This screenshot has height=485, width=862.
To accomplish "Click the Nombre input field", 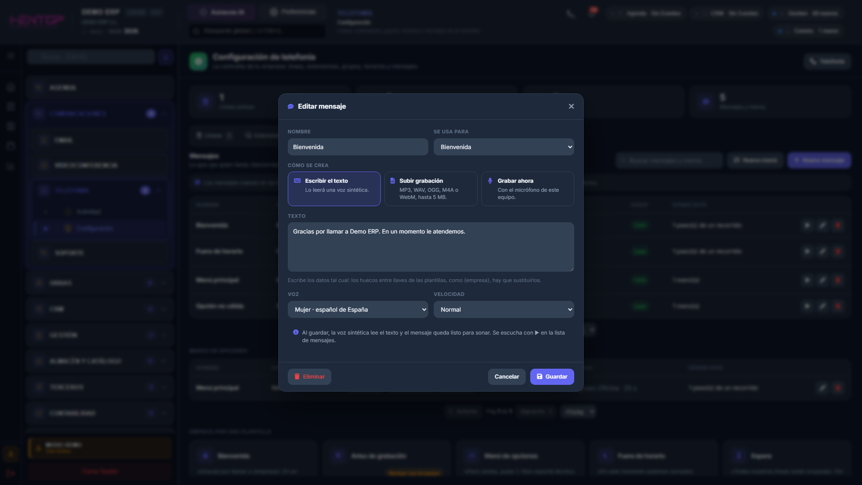I will pyautogui.click(x=358, y=147).
